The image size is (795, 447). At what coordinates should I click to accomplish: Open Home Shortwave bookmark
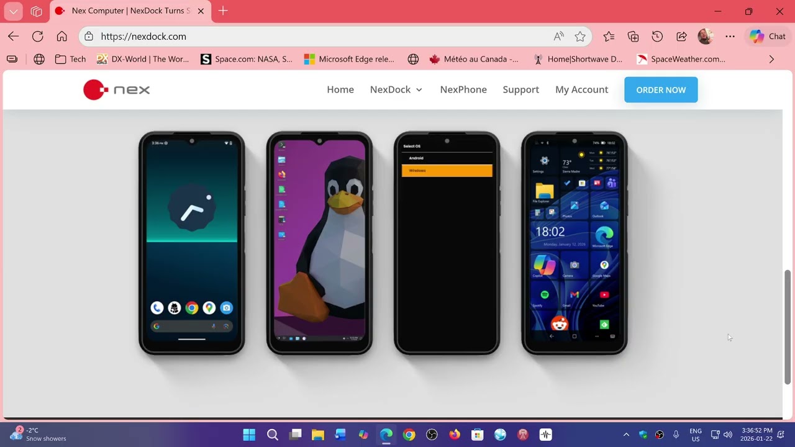pos(578,60)
